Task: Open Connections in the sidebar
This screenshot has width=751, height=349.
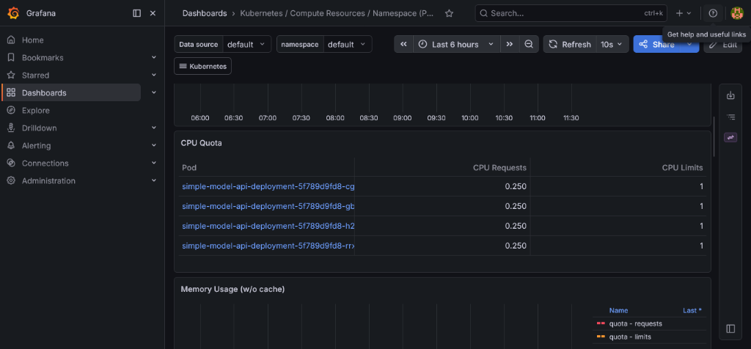Action: point(45,164)
